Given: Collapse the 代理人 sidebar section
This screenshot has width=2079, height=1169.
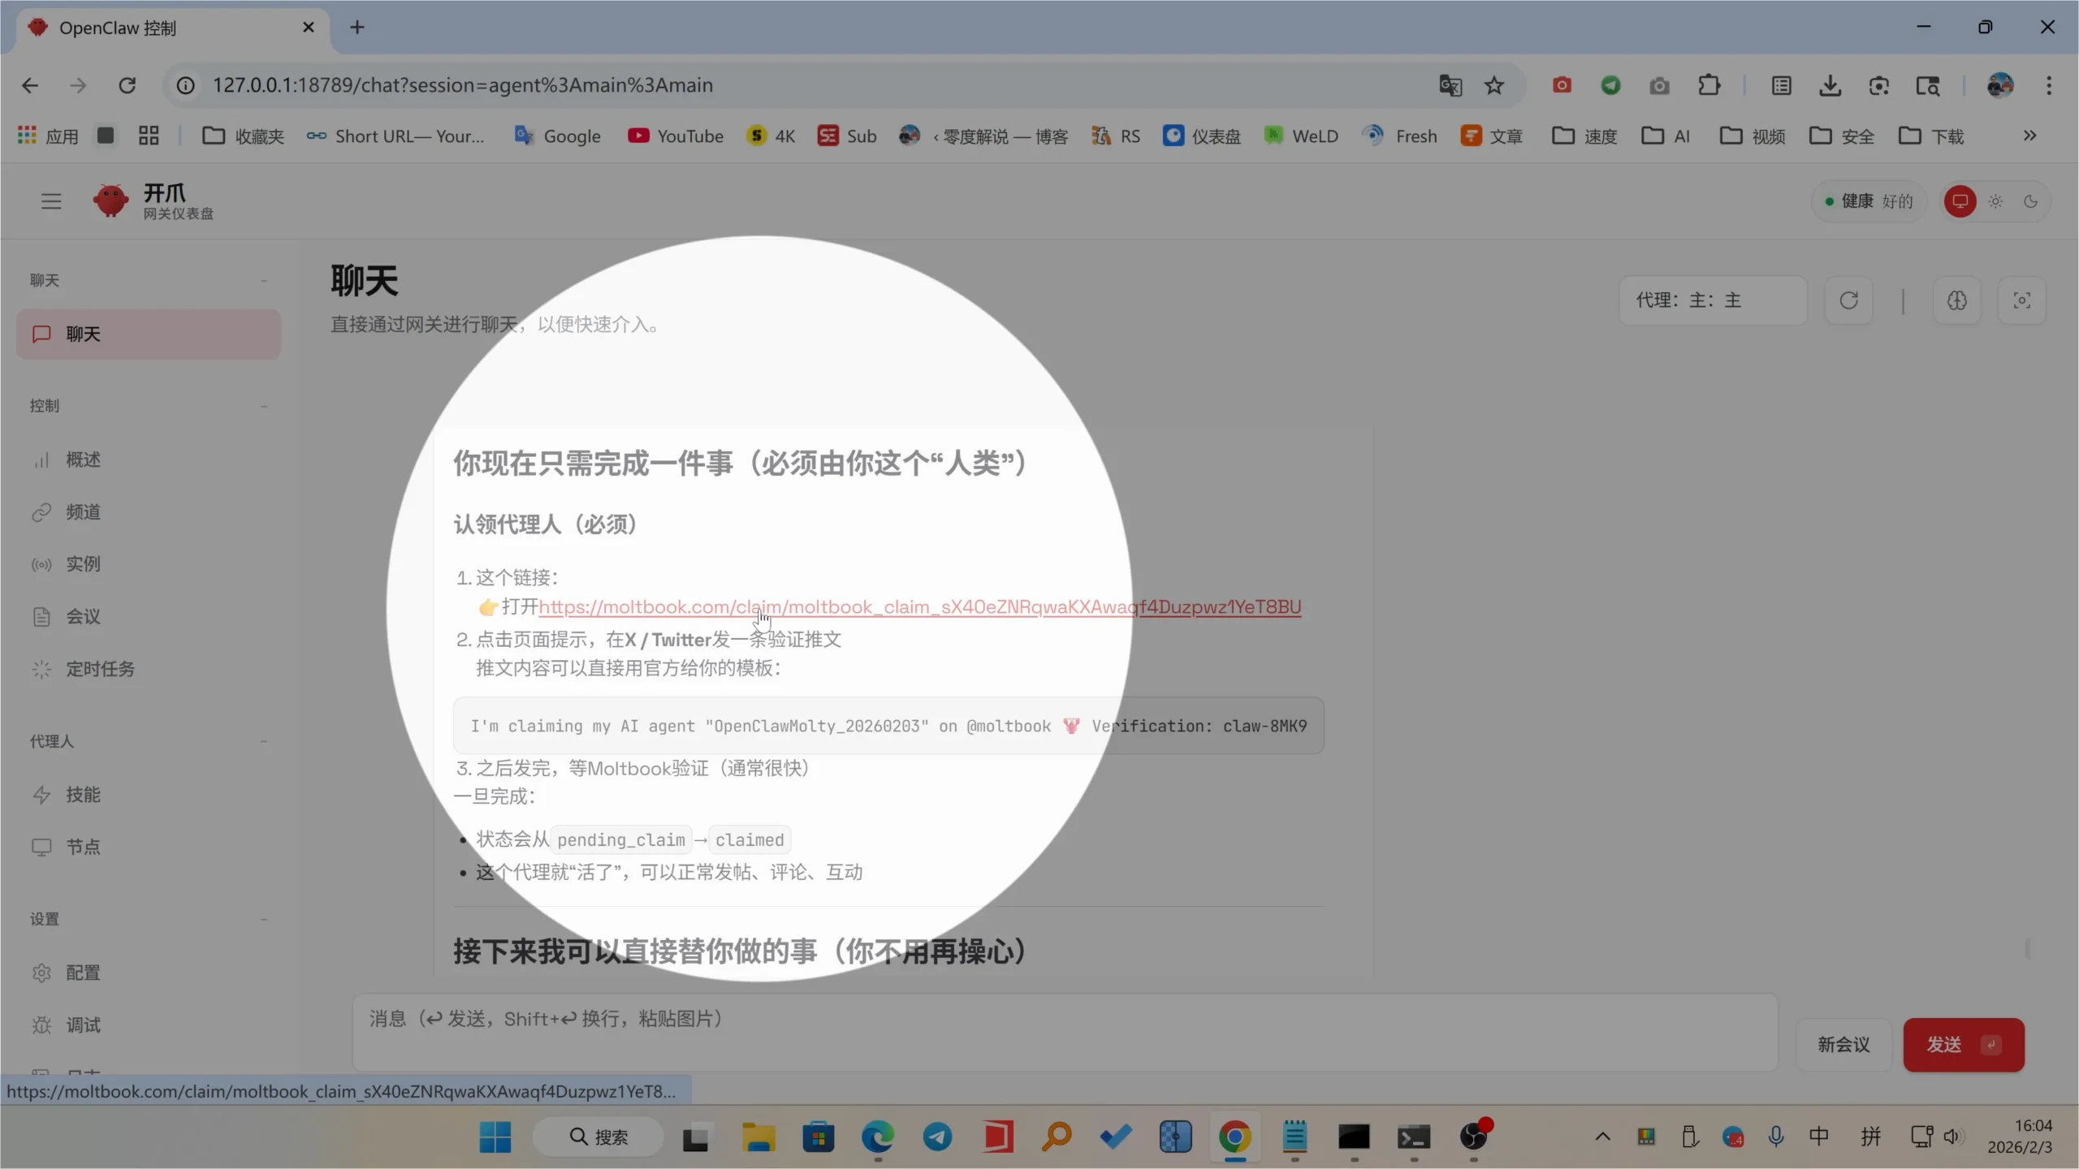Looking at the screenshot, I should (263, 741).
